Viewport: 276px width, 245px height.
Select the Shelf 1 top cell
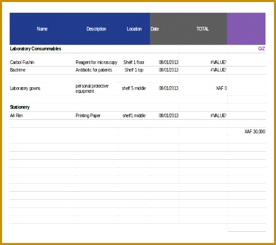pos(134,70)
